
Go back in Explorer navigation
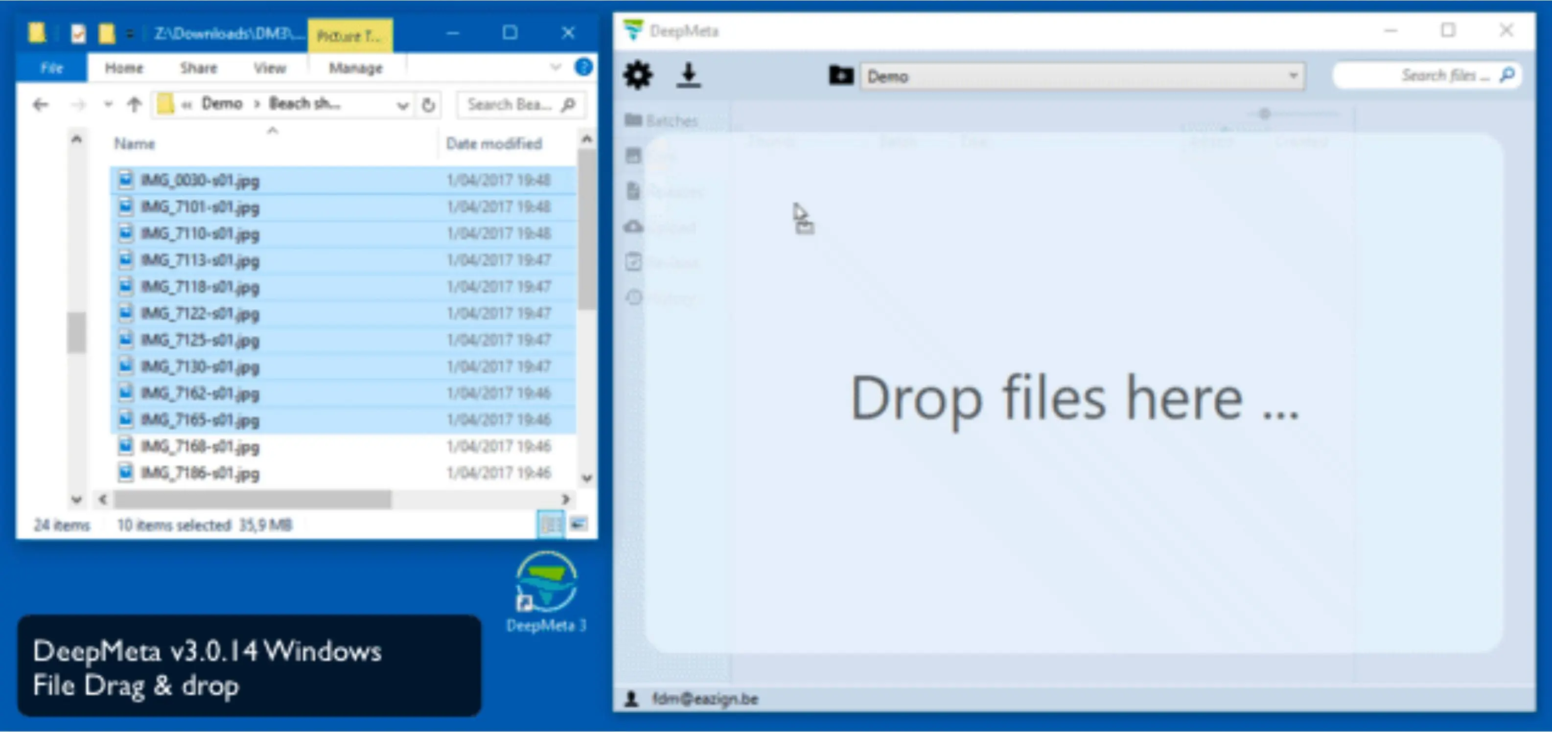pyautogui.click(x=40, y=105)
